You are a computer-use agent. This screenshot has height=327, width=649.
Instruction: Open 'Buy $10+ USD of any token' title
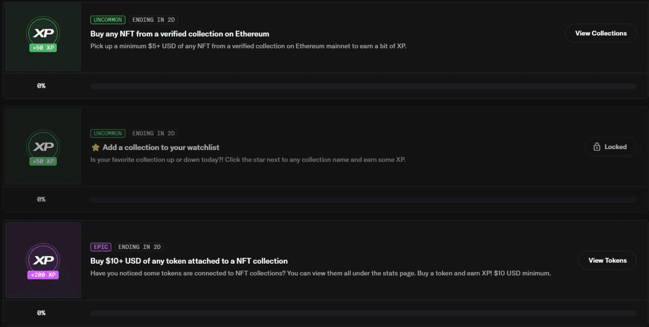[189, 261]
